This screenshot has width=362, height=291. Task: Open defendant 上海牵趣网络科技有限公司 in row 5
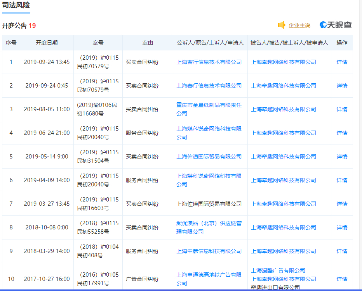[x=284, y=157]
